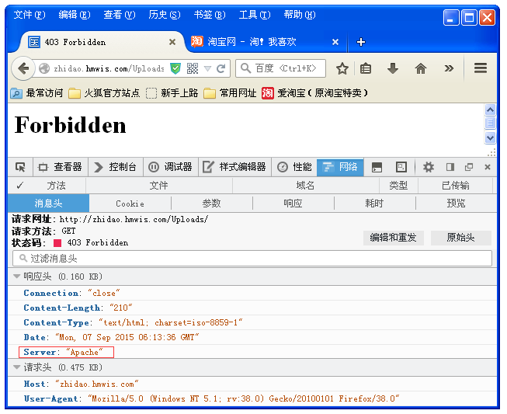Viewport: 507px width, 414px height.
Task: Open the 常用网址 bookmark folder
Action: click(x=230, y=93)
